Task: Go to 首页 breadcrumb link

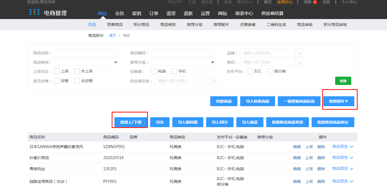Action: [113, 36]
